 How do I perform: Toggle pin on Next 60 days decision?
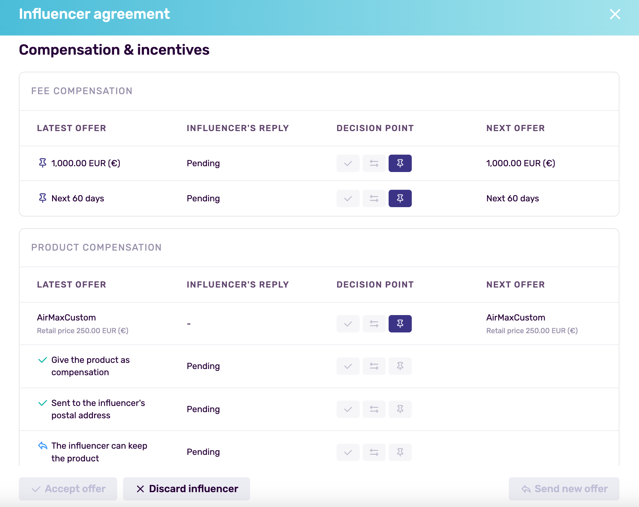click(x=400, y=198)
